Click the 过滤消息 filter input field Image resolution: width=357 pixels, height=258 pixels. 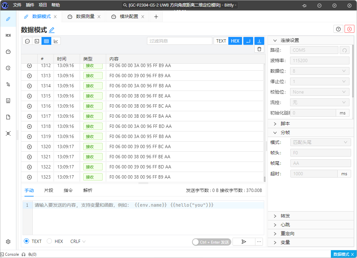point(179,41)
